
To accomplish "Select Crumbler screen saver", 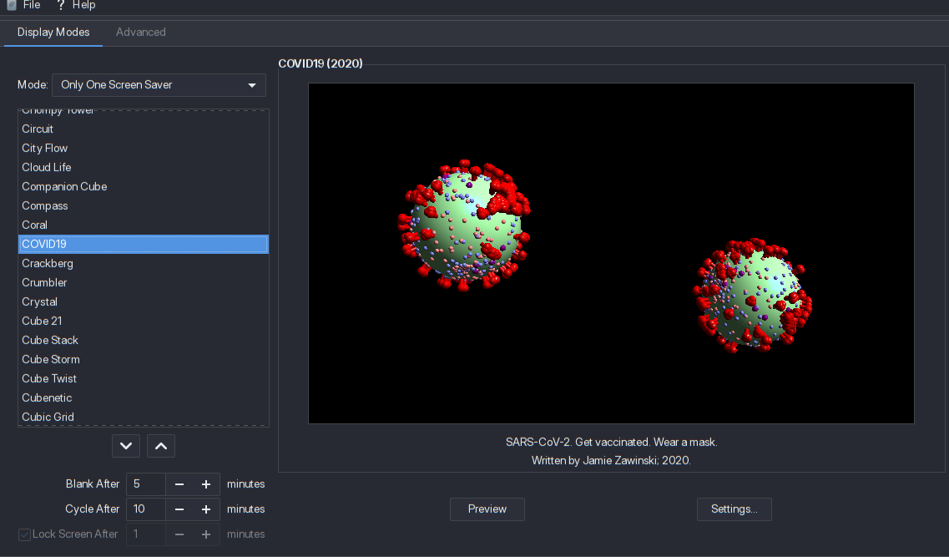I will pyautogui.click(x=144, y=283).
